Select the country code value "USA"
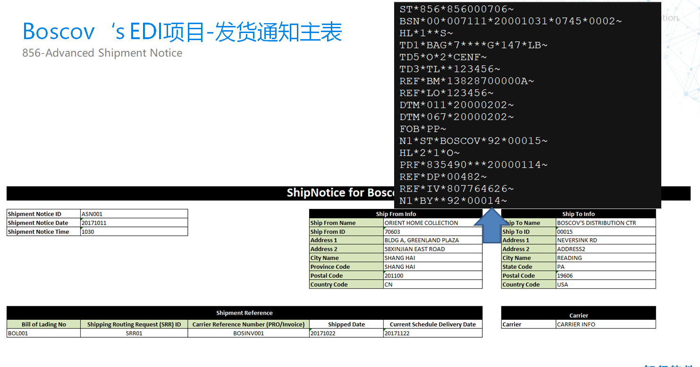The width and height of the screenshot is (700, 367). coord(606,285)
